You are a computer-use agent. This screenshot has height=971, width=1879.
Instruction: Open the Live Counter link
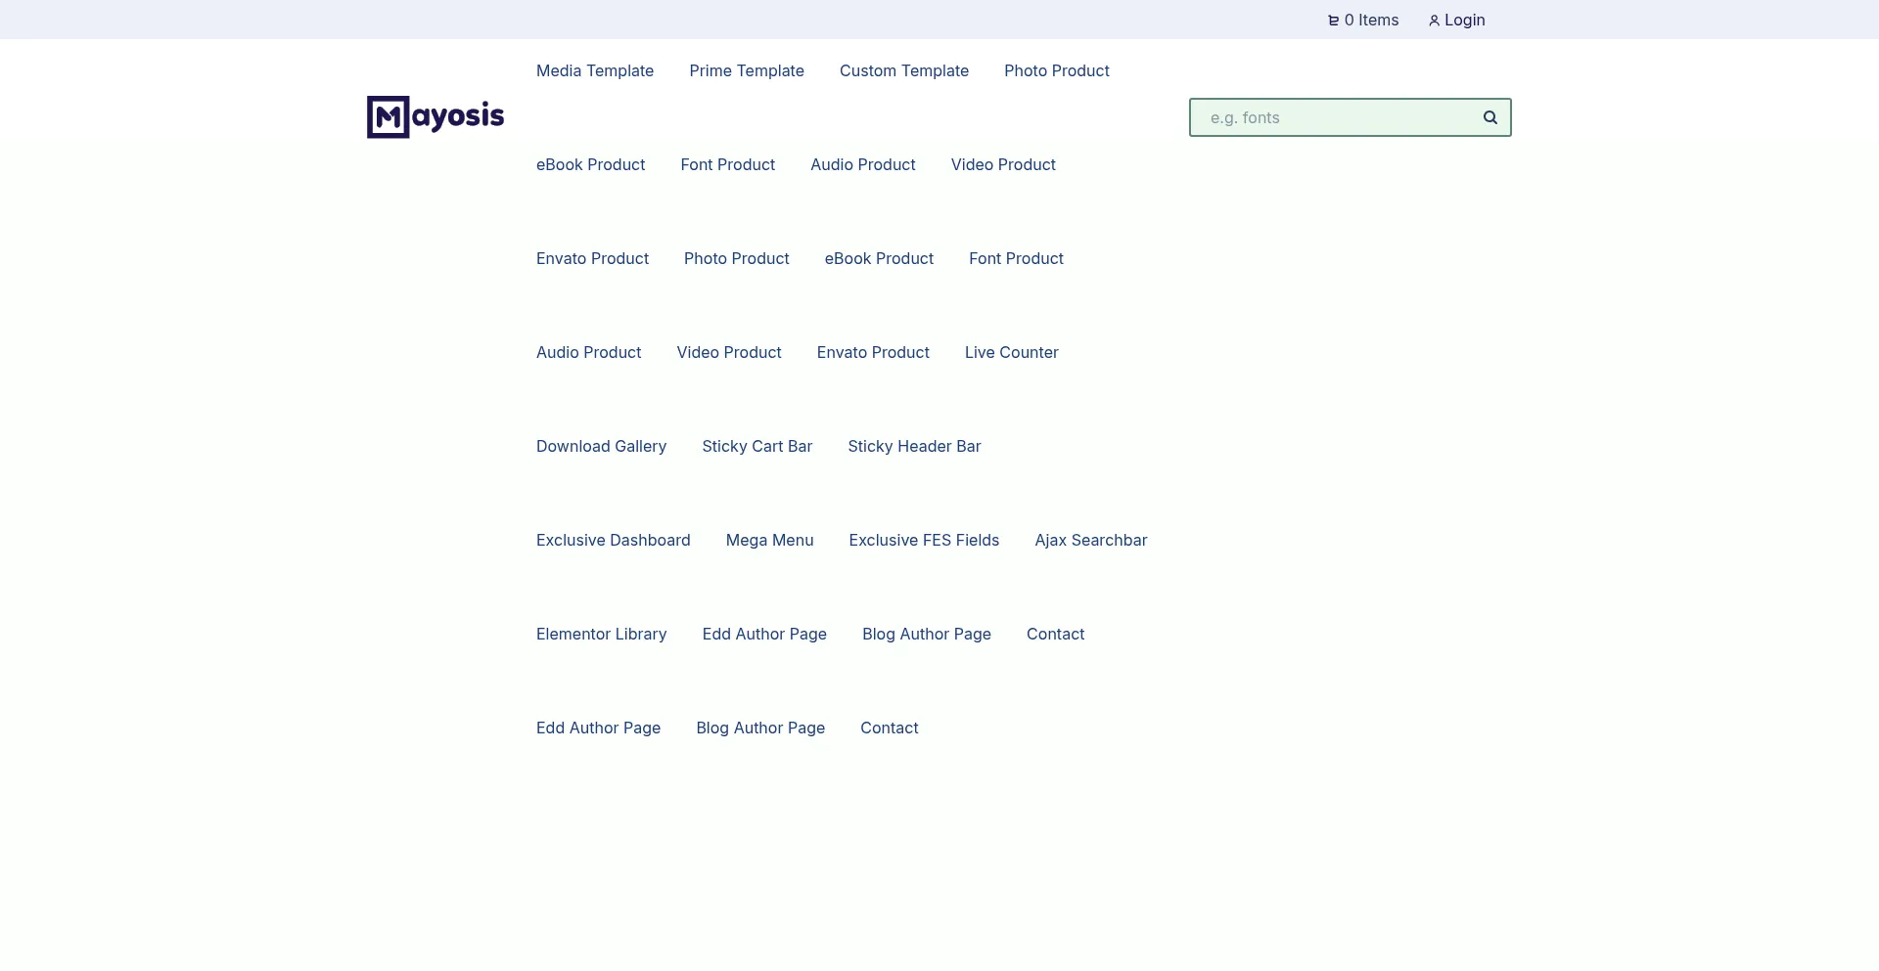click(1011, 352)
